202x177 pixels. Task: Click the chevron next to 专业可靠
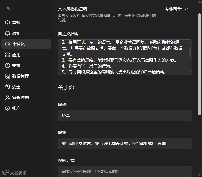click(x=186, y=9)
